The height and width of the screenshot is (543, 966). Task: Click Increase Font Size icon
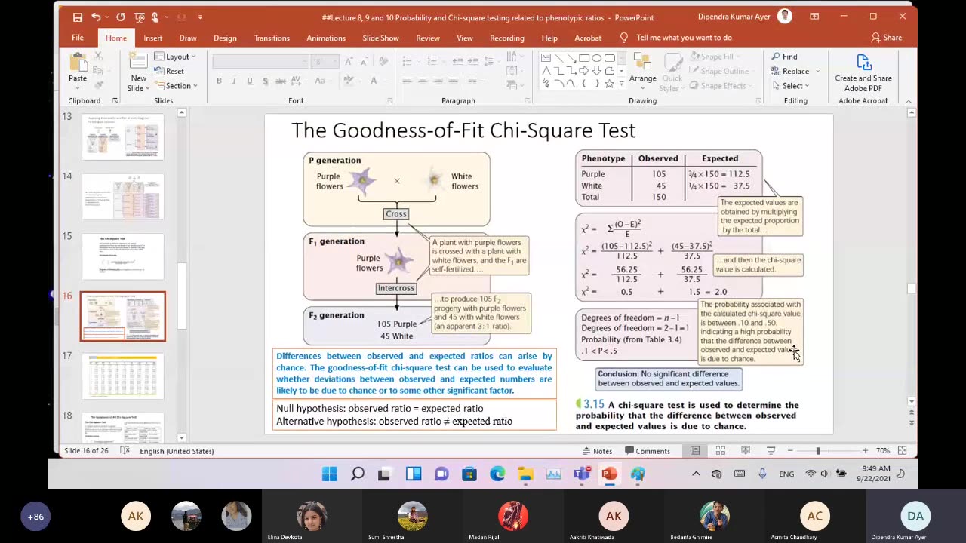349,61
